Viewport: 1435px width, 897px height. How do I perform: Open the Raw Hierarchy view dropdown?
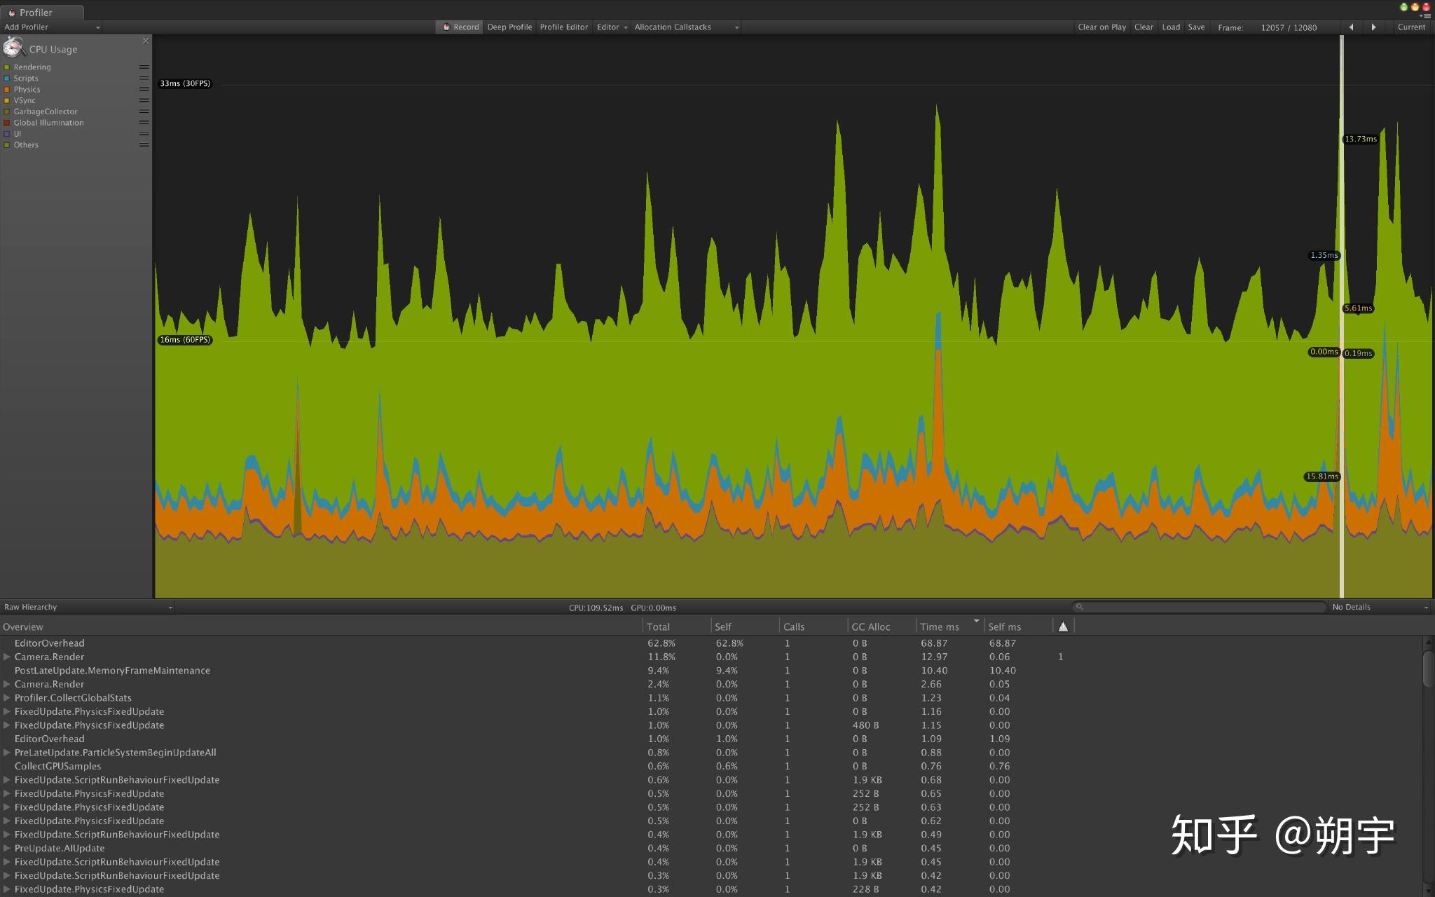tap(87, 607)
